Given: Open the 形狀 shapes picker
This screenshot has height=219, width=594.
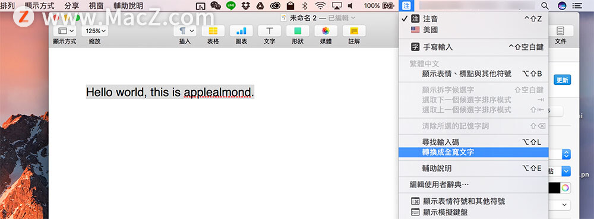Looking at the screenshot, I should tap(298, 31).
